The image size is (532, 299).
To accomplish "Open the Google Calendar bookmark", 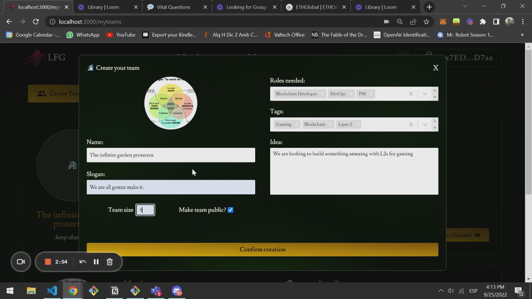I will [33, 35].
